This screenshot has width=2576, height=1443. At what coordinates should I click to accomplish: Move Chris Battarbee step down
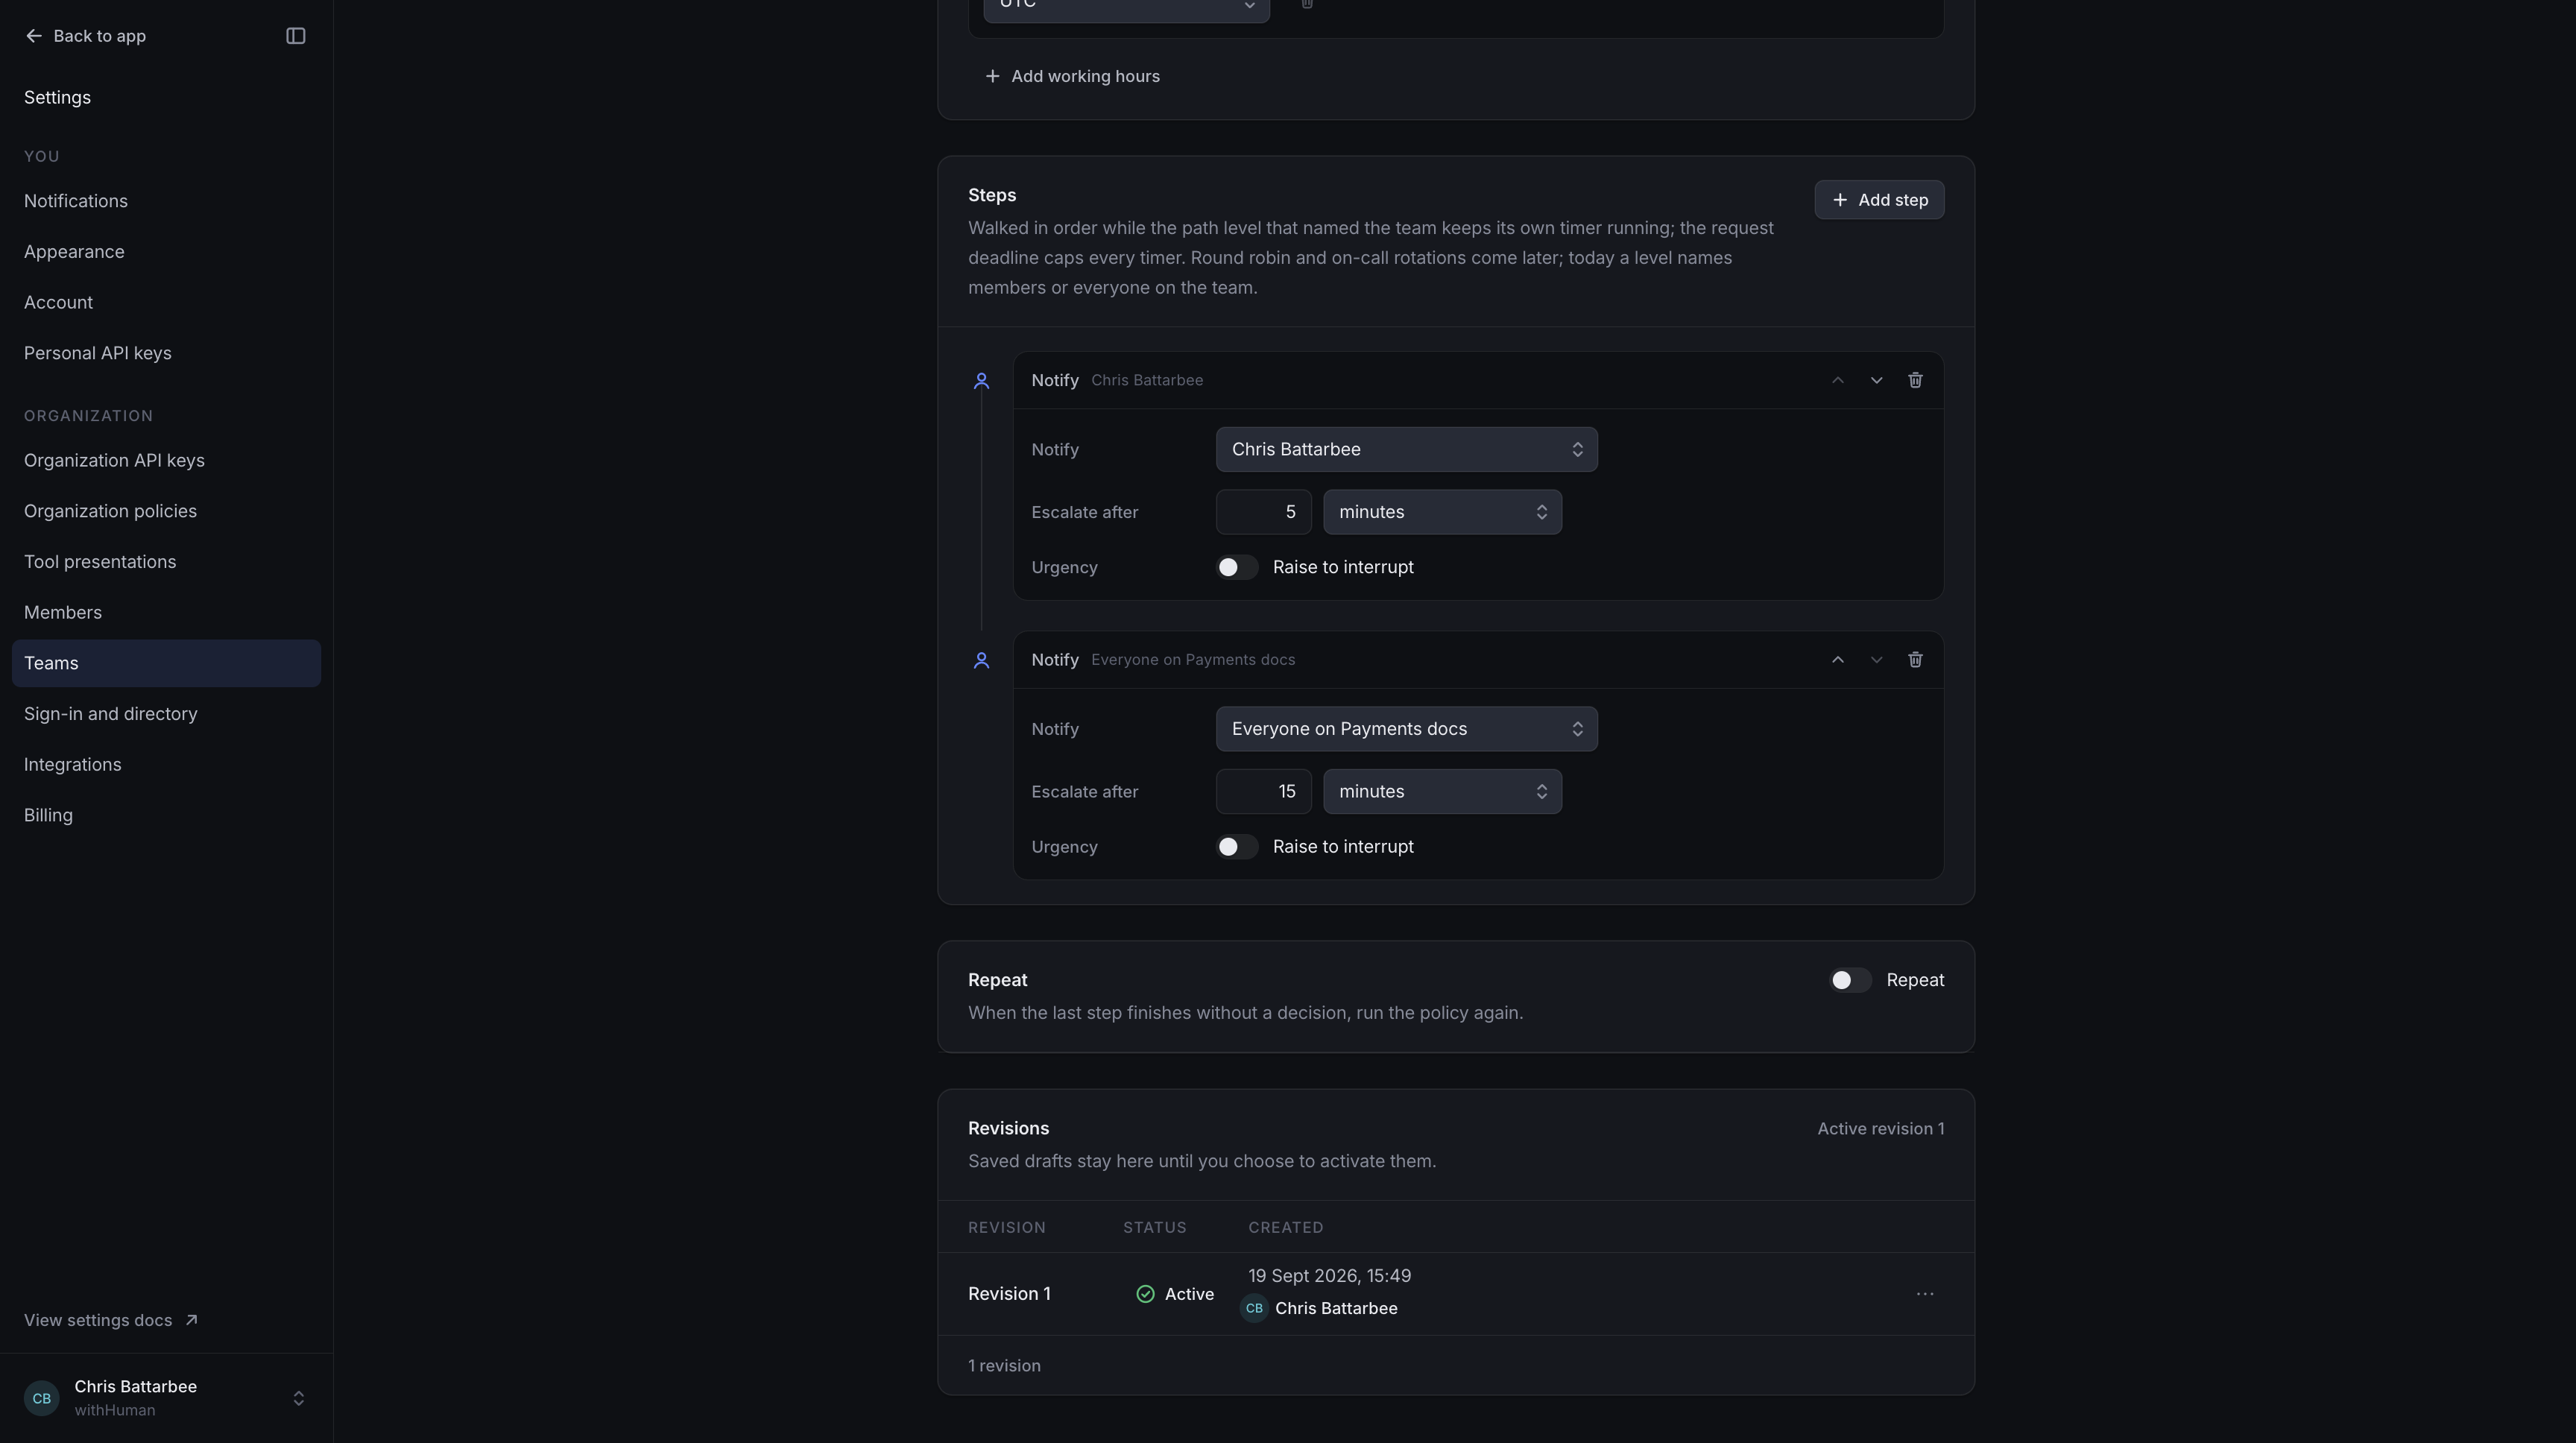click(1876, 380)
